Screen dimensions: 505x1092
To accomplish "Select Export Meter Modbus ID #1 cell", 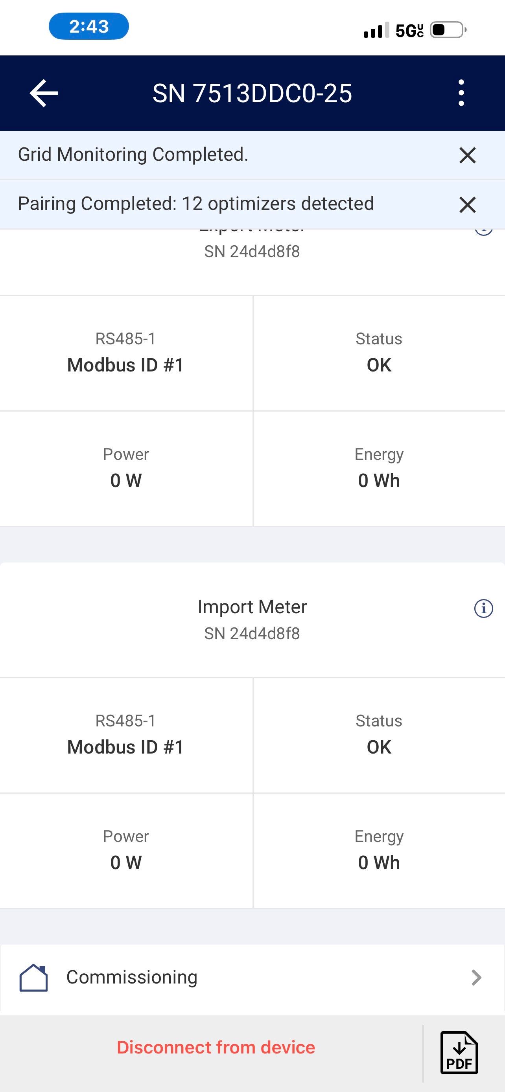I will click(126, 353).
